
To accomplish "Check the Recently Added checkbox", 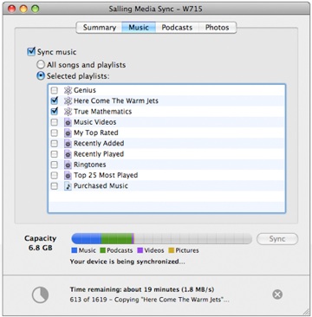I will (54, 144).
